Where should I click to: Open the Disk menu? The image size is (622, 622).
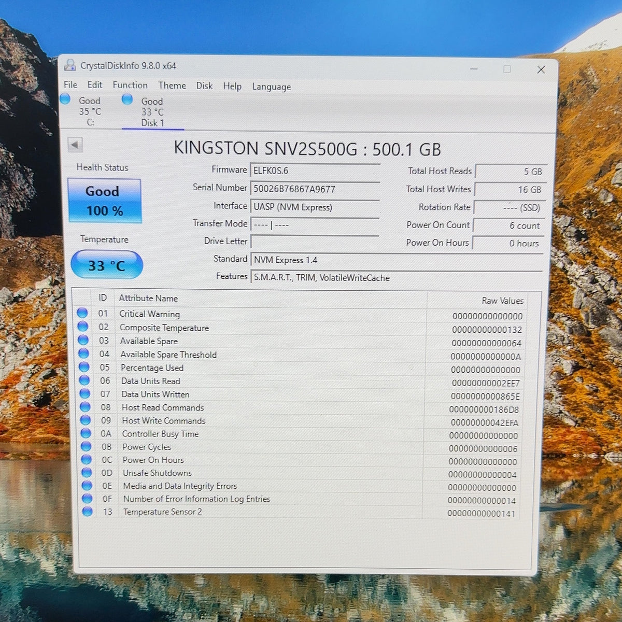coord(204,86)
